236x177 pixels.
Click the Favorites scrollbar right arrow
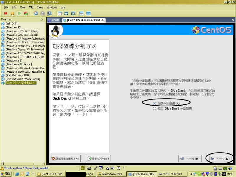[43, 164]
